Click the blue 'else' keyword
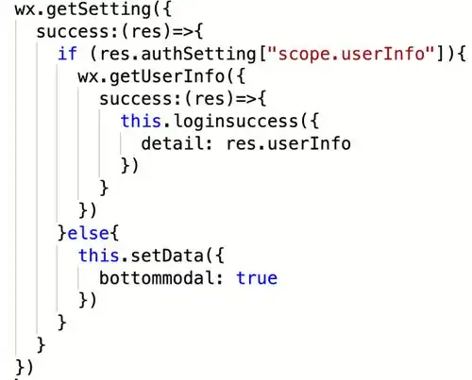Viewport: 472px width, 380px height. [89, 233]
